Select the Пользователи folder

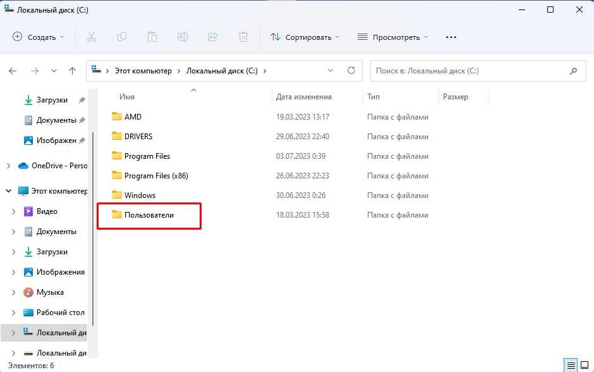pos(148,215)
